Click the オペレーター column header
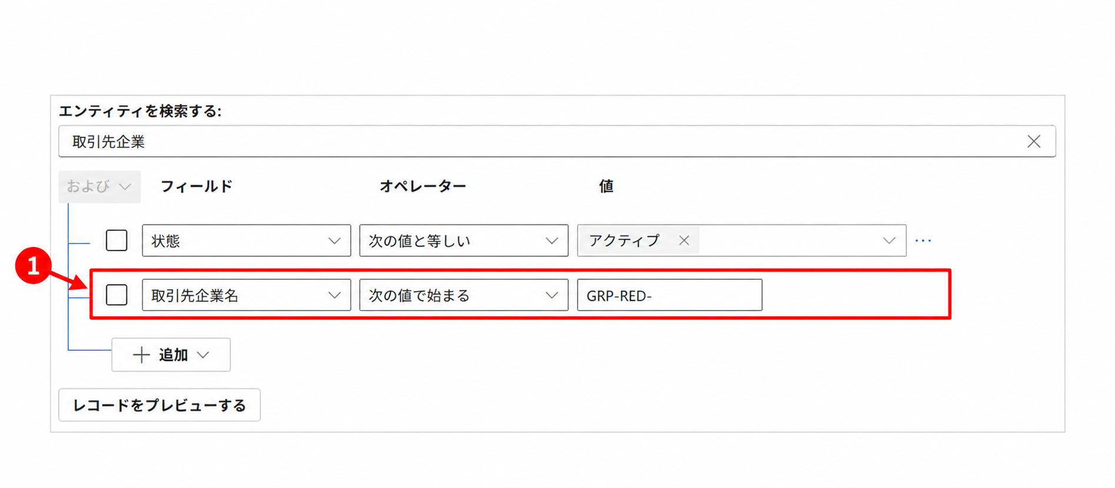This screenshot has width=1115, height=488. coord(423,186)
